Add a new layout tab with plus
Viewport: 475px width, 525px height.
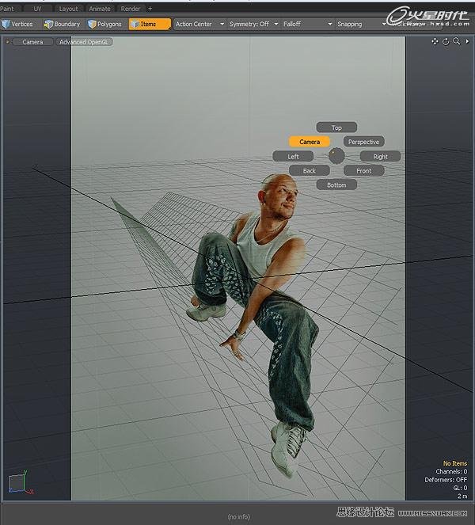click(x=150, y=9)
